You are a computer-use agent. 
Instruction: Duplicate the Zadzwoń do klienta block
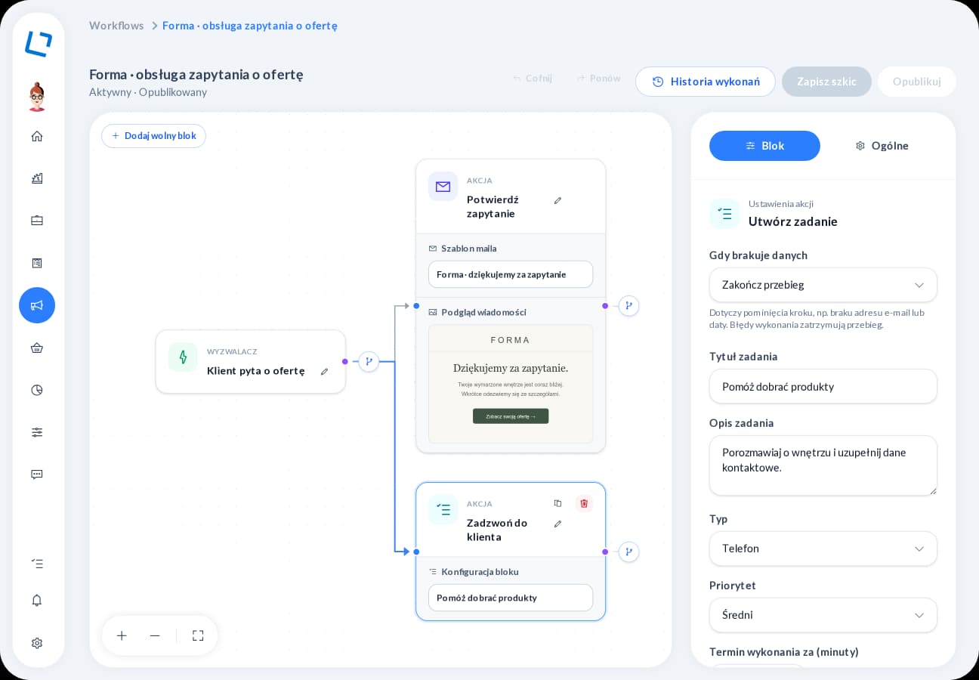click(x=557, y=504)
